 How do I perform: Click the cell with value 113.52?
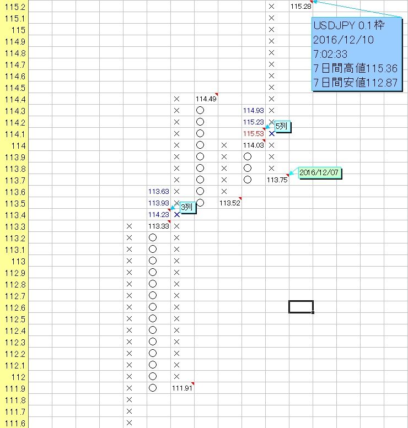point(230,203)
